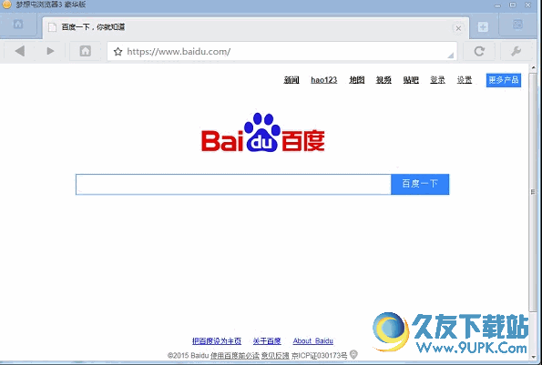Image resolution: width=542 pixels, height=365 pixels.
Task: Close the Baidu tab
Action: tap(458, 28)
